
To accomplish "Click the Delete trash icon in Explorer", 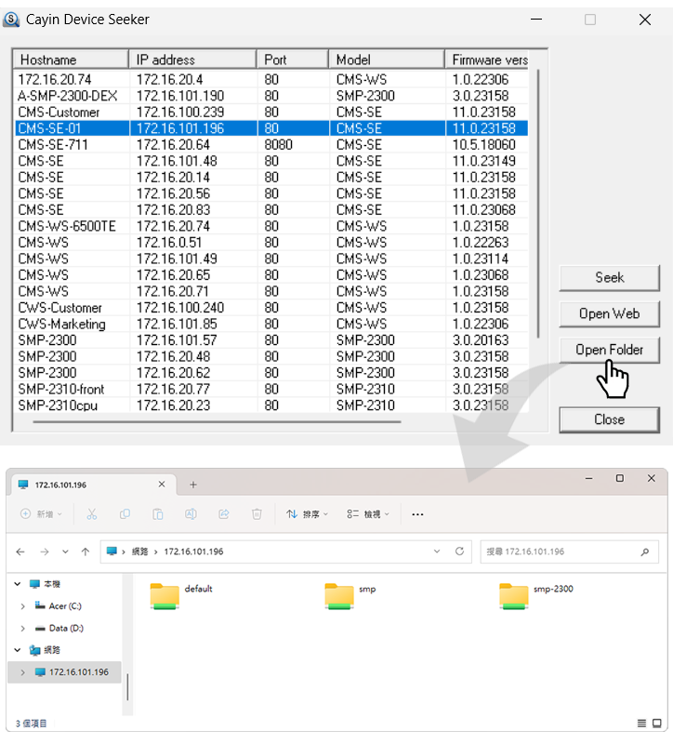I will [x=257, y=514].
